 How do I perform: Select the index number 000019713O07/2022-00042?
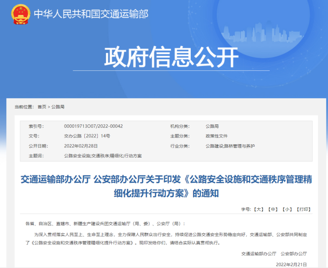[x=93, y=126]
